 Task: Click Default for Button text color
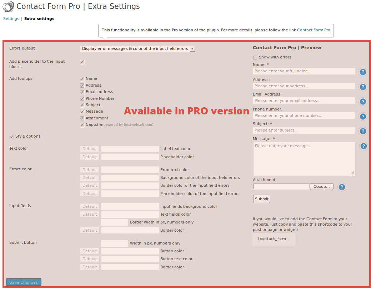click(x=89, y=259)
